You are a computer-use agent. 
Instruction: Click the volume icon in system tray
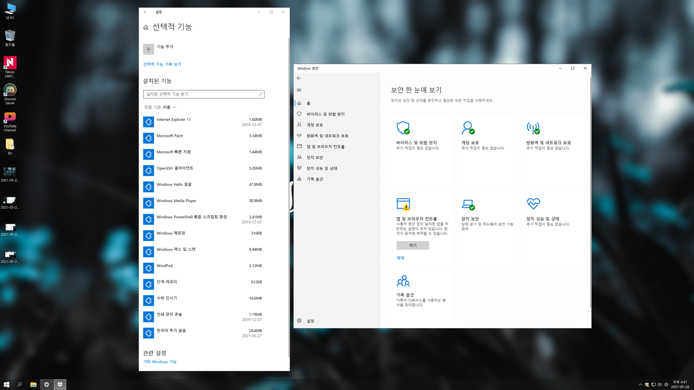[660, 385]
